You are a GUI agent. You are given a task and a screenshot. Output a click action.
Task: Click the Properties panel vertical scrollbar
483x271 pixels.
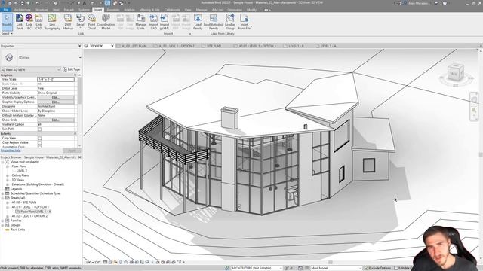point(79,90)
